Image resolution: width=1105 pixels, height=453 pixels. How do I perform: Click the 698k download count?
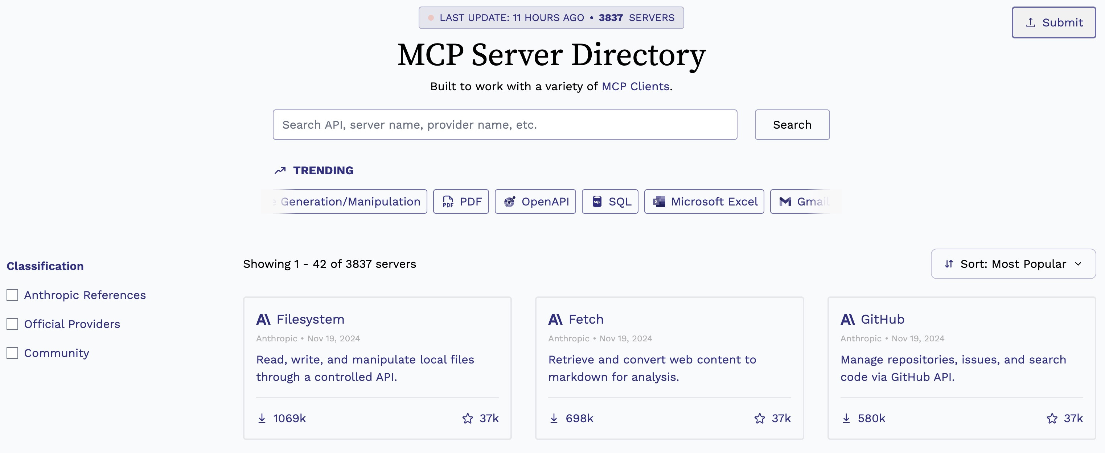579,418
